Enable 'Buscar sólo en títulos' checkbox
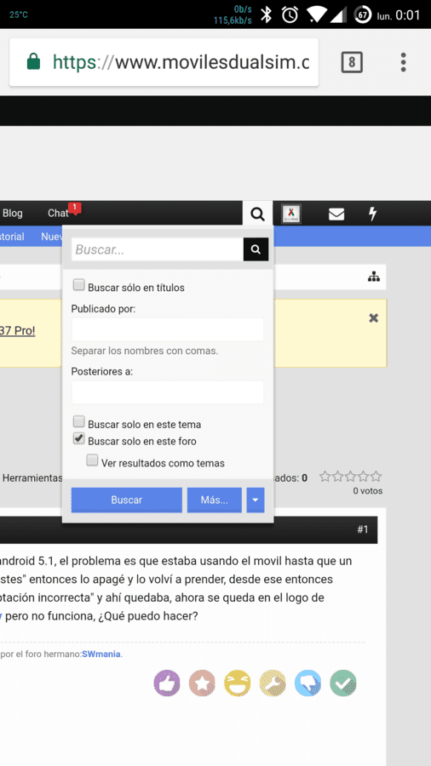 78,285
